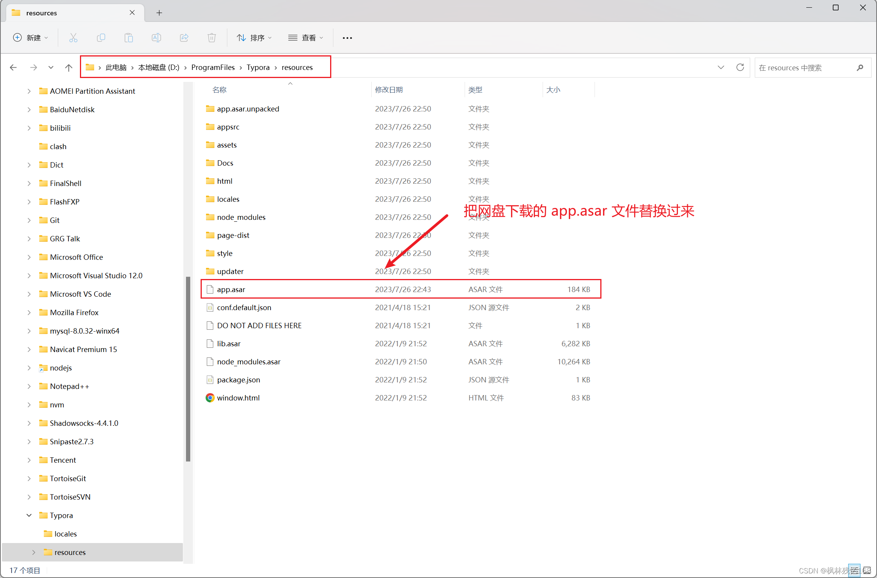Open the 排序 sort dropdown
The image size is (877, 578).
click(x=254, y=38)
